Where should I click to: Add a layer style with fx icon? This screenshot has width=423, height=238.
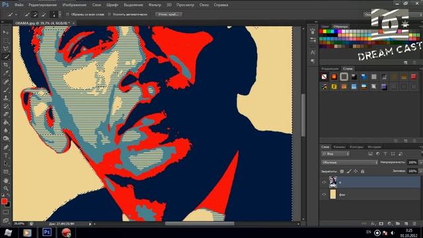373,223
